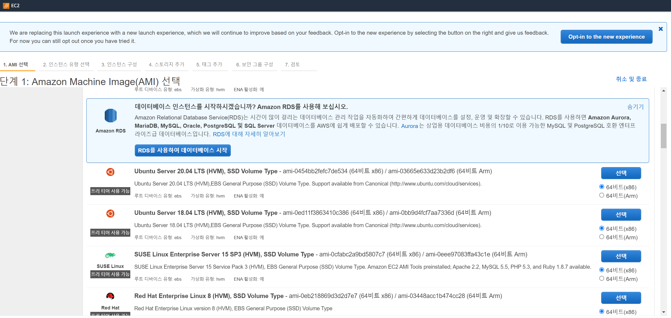
Task: Click scrollbar down arrow in AMI list
Action: pyautogui.click(x=664, y=312)
